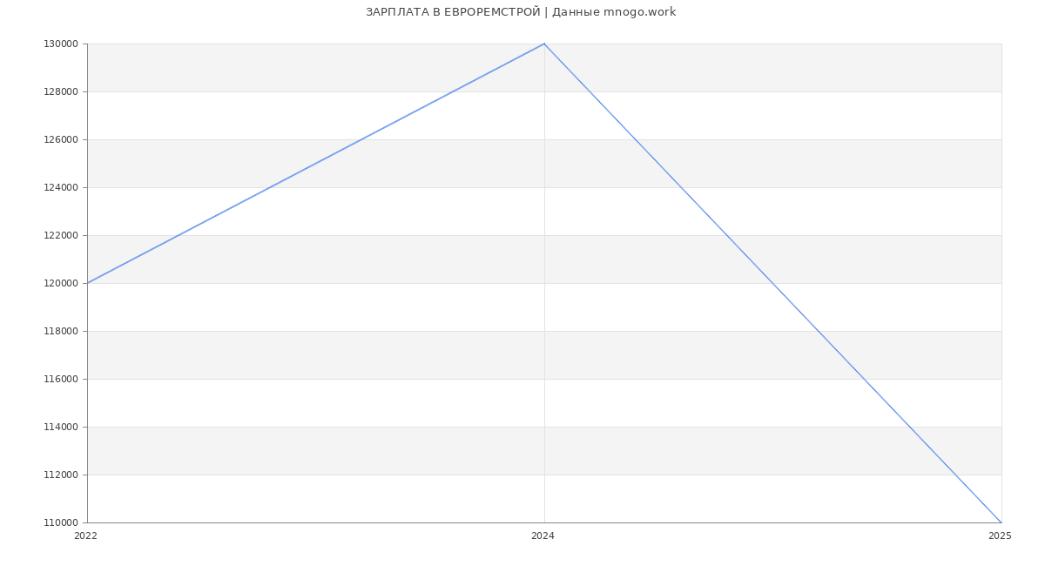The image size is (1045, 566).
Task: Click the 124000 y-axis label
Action: pos(61,188)
